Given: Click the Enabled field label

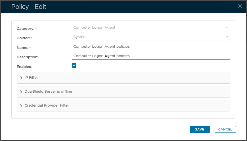Looking at the screenshot, I should coord(25,67).
